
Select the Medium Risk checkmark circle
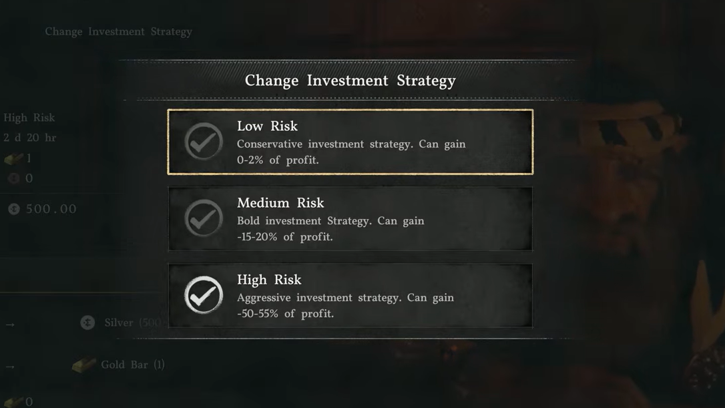(x=204, y=218)
